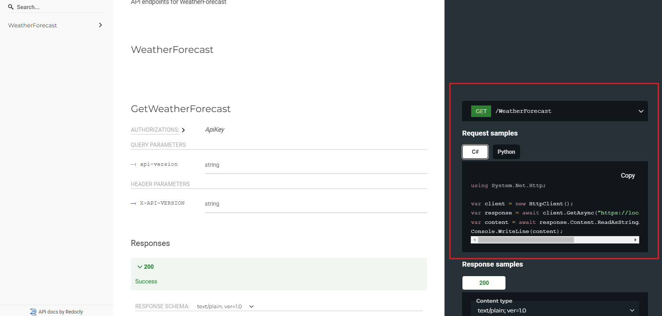Viewport: 662px width, 316px height.
Task: Click the code scrollbar right arrow
Action: coord(635,240)
